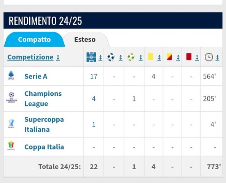Switch to the Compatto tab
Image resolution: width=226 pixels, height=183 pixels.
(x=34, y=39)
